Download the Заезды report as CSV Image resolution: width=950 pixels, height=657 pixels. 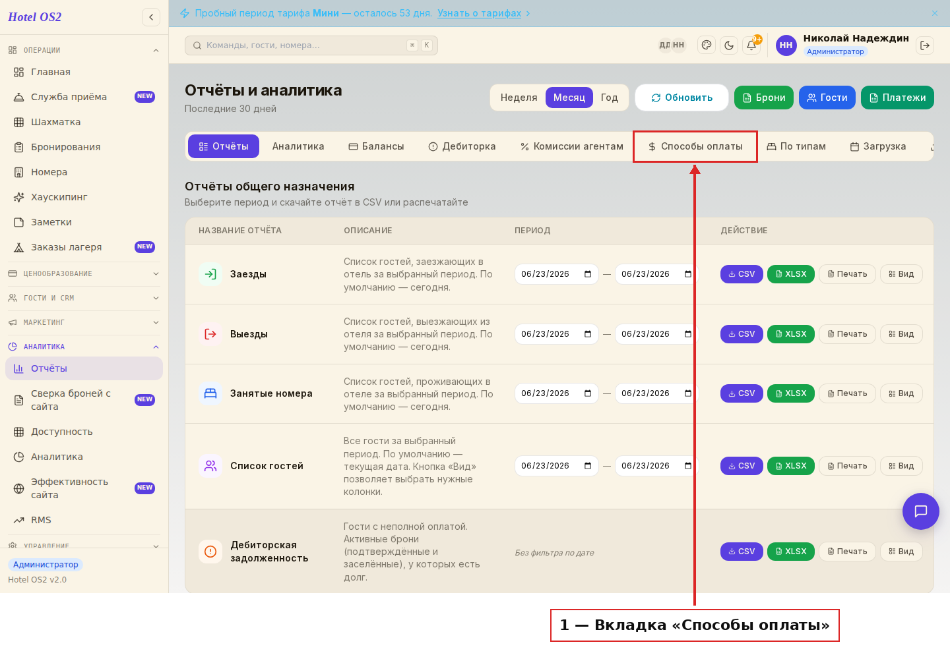[742, 274]
